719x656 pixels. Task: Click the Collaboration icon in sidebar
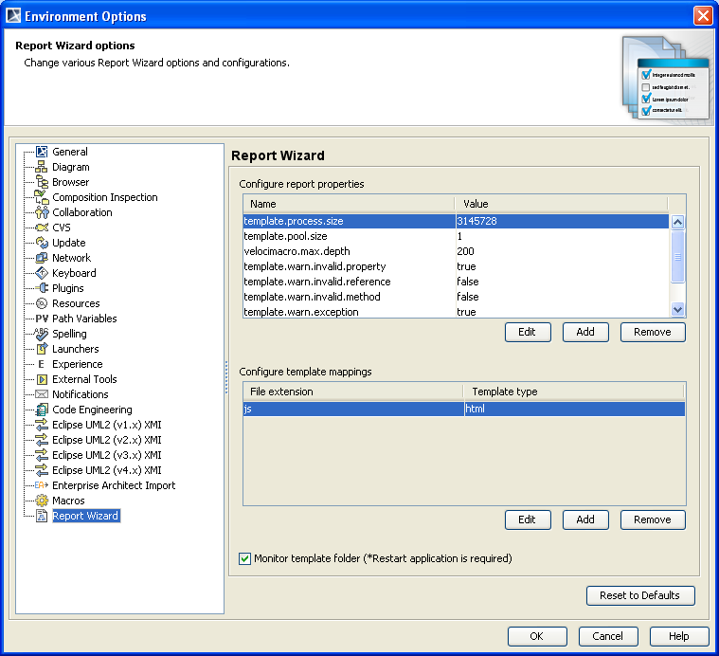tap(42, 212)
